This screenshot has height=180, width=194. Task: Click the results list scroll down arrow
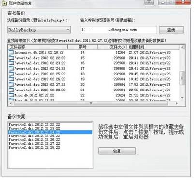point(182,98)
